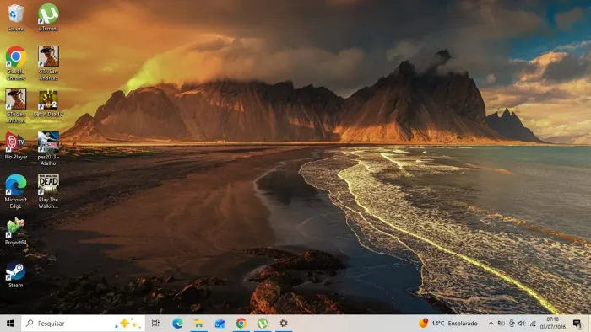591x332 pixels.
Task: Click the microphone tray icon
Action: [512, 324]
